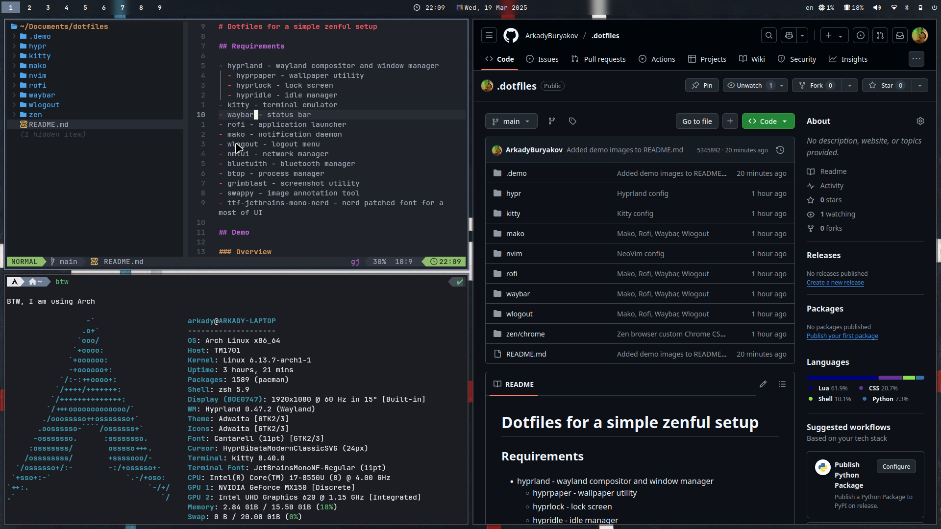
Task: Click the GitHub search icon
Action: (x=768, y=35)
